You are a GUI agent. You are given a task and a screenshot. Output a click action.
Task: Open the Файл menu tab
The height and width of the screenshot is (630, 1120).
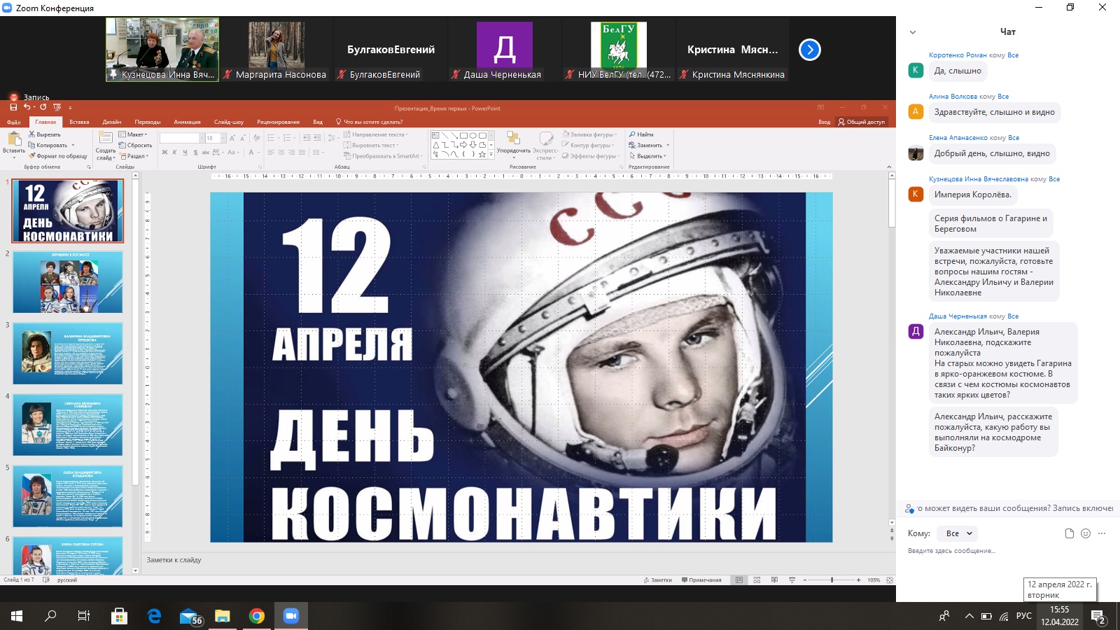(14, 122)
